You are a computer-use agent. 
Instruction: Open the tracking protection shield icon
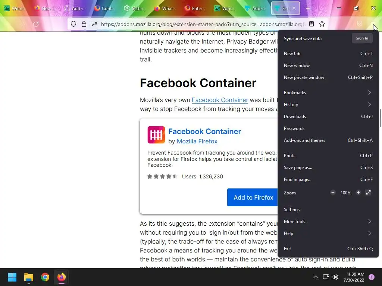coord(73,24)
